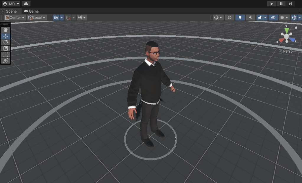Toggle hidden objects scene visibility

(273, 18)
